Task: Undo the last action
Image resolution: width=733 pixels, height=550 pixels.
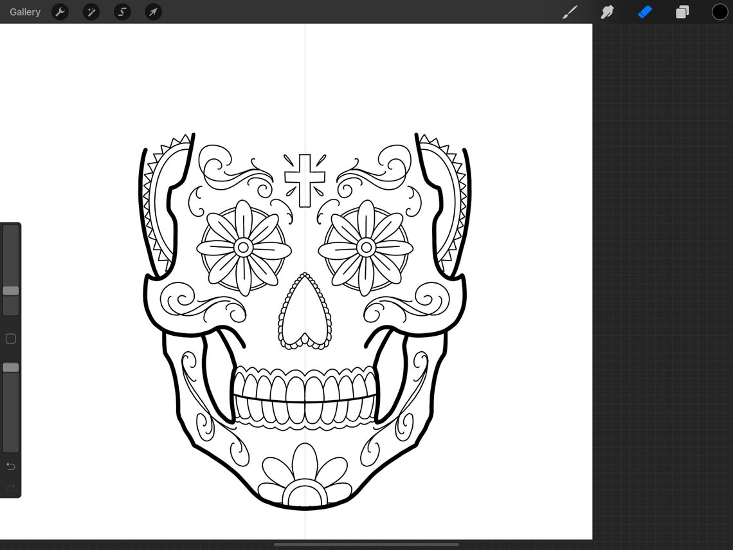Action: pos(10,466)
